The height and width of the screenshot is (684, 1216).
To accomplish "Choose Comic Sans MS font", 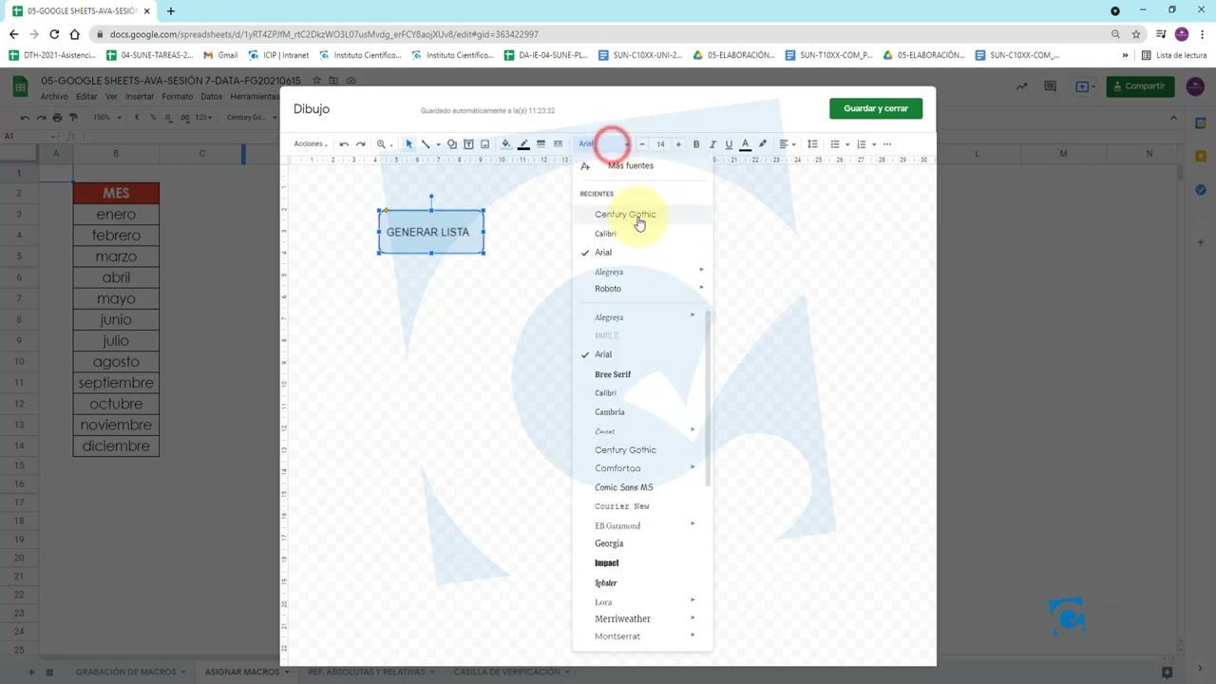I will 623,487.
